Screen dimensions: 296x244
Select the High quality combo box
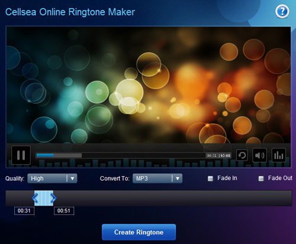click(x=52, y=178)
